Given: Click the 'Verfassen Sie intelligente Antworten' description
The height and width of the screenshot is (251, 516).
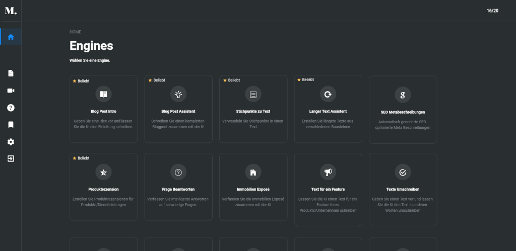Looking at the screenshot, I should (178, 202).
